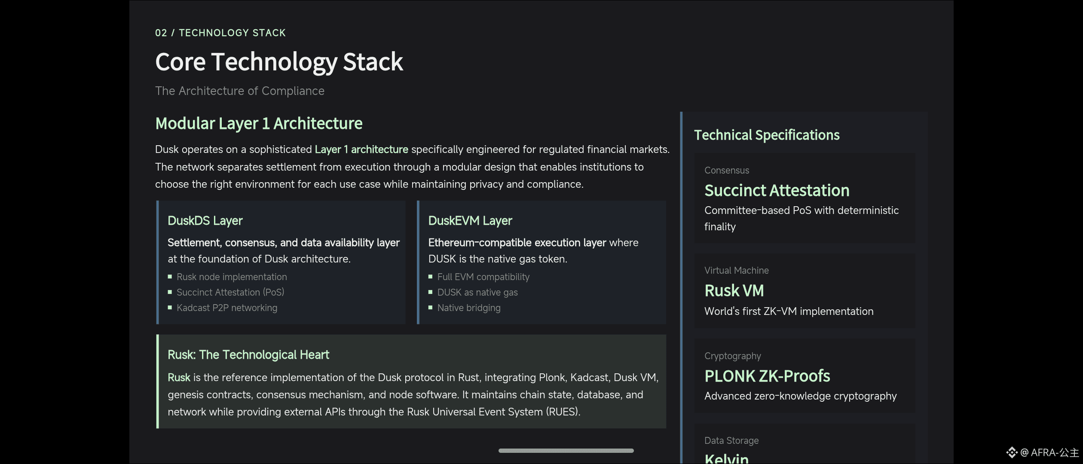Click the bullet icon beside "Native bridging"
The width and height of the screenshot is (1083, 464).
tap(431, 308)
